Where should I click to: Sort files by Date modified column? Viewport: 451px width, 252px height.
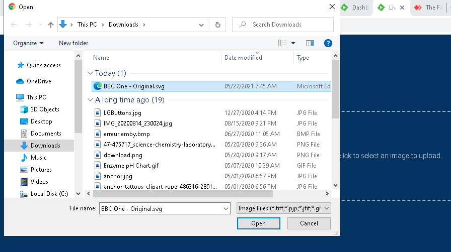(x=243, y=58)
